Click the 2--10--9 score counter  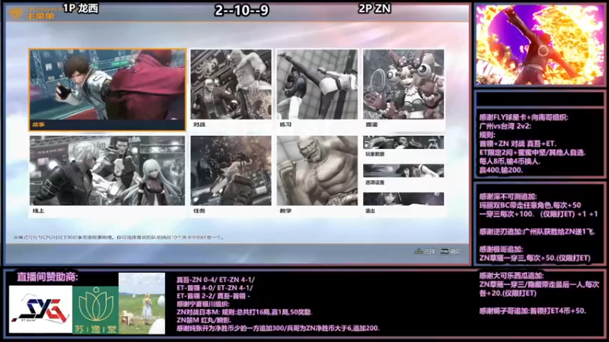pyautogui.click(x=241, y=10)
